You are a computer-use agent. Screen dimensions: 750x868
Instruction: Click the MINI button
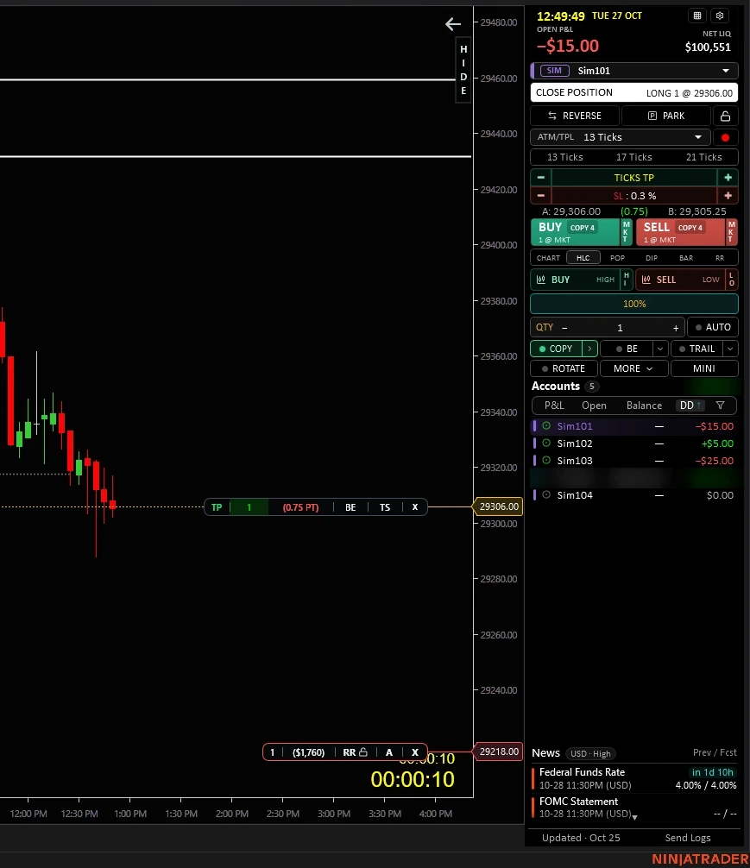coord(704,368)
